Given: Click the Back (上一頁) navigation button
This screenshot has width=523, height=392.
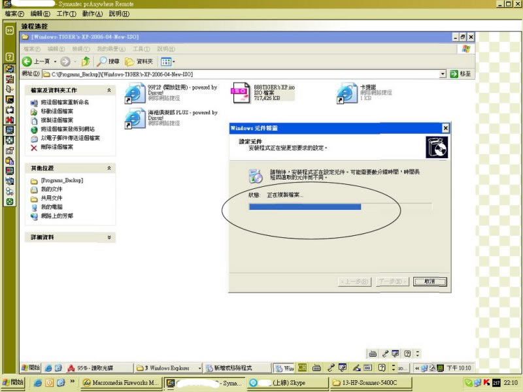Looking at the screenshot, I should pyautogui.click(x=37, y=61).
